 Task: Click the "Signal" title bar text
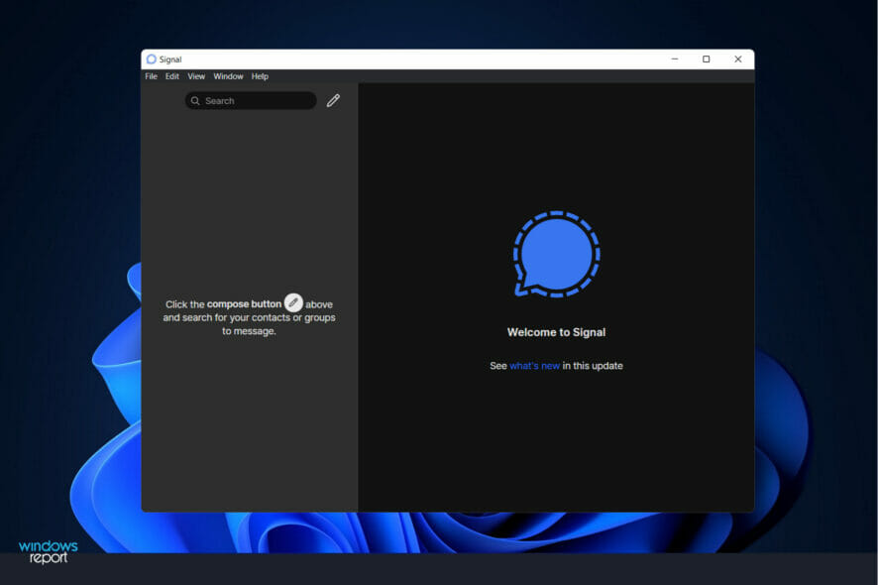pyautogui.click(x=170, y=59)
